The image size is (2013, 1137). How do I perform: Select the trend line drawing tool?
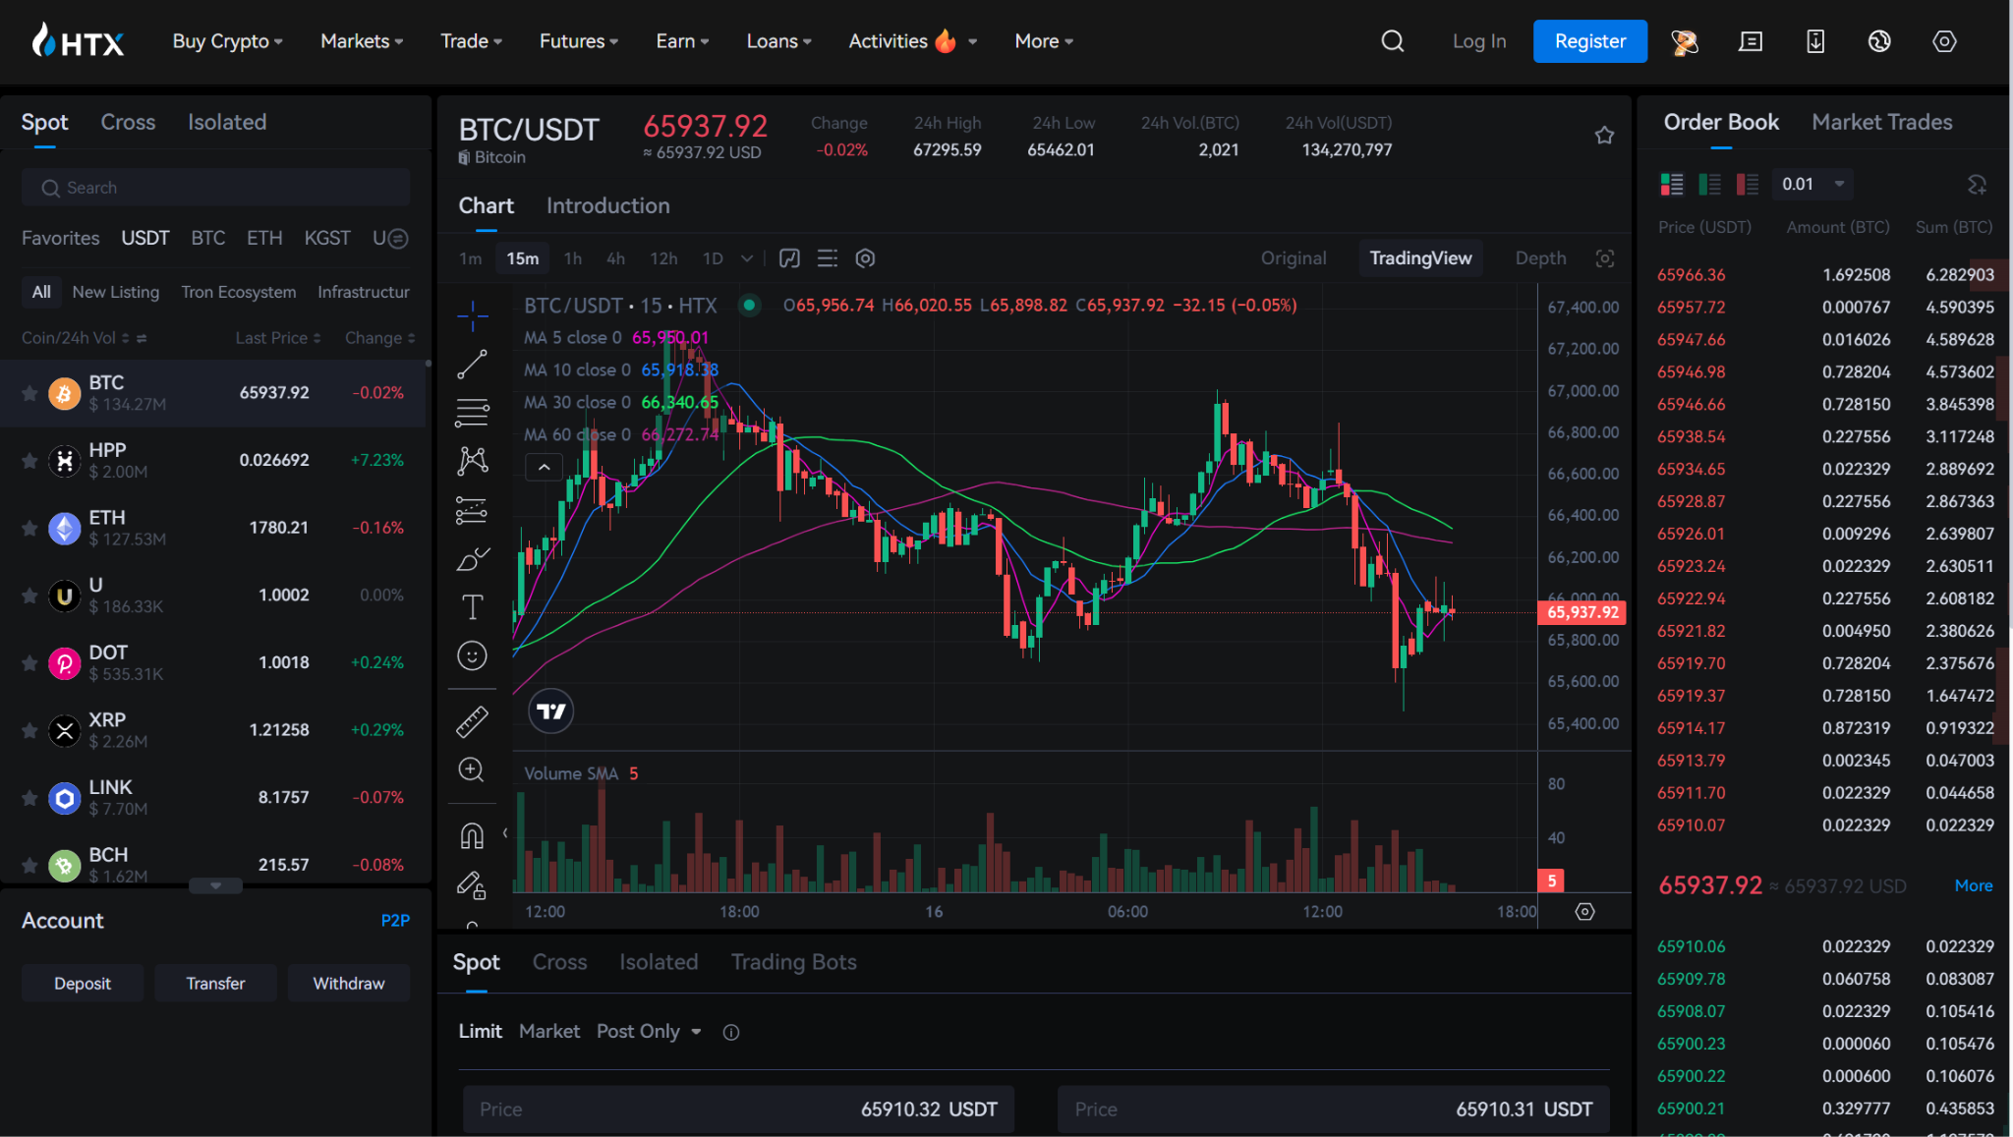coord(472,365)
